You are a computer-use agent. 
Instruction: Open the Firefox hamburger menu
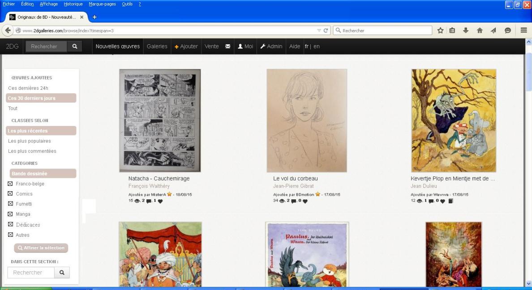523,30
